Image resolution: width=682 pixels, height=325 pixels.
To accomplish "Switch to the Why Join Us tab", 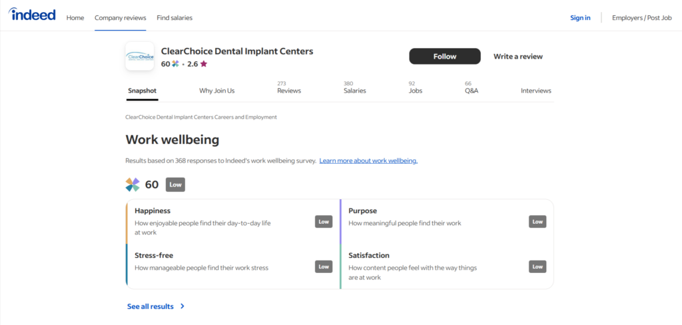I will (216, 91).
